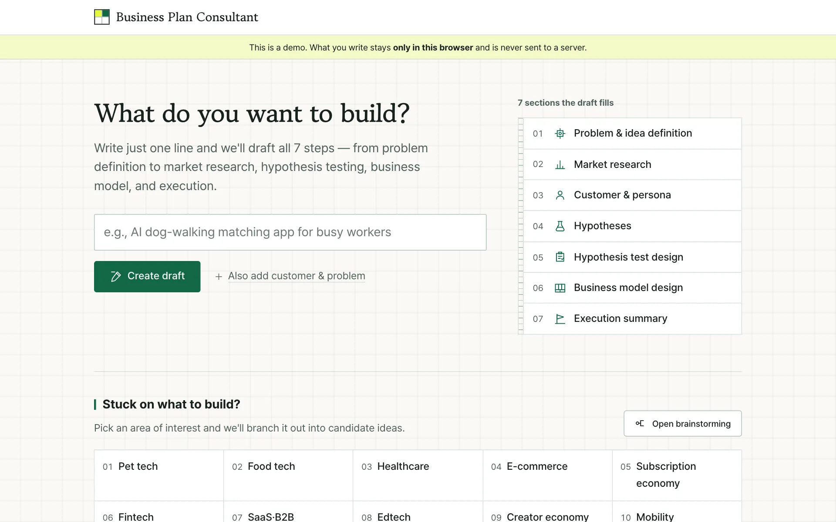The width and height of the screenshot is (836, 522).
Task: Choose the Mobility interest area
Action: tap(677, 512)
